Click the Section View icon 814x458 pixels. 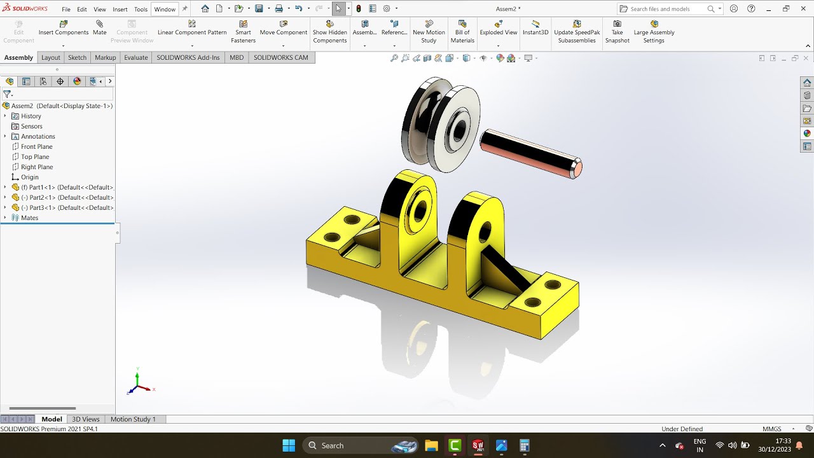pyautogui.click(x=427, y=58)
